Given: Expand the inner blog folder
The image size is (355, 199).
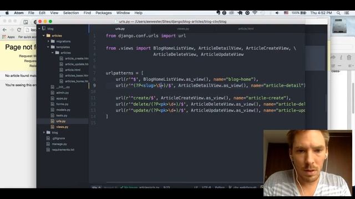Looking at the screenshot, I should point(44,133).
